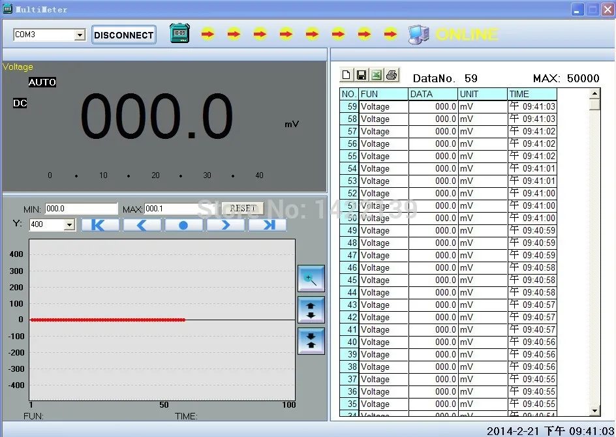Select row number 40 in table
Screen dimensions: 616x437
click(x=349, y=342)
